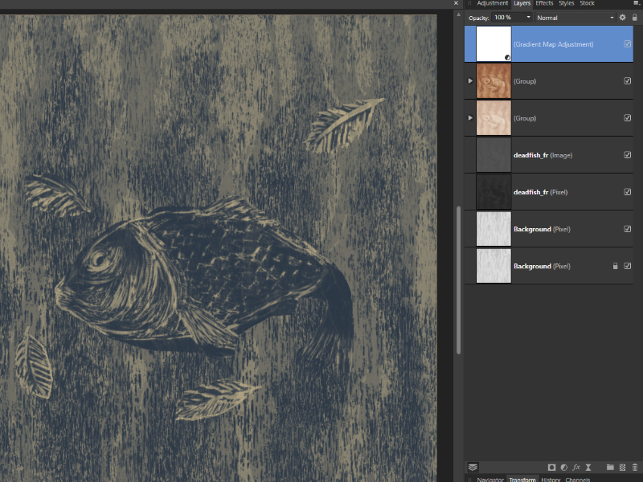The height and width of the screenshot is (482, 643).
Task: Select the Gradient Map Adjustment white thumbnail
Action: pyautogui.click(x=494, y=44)
